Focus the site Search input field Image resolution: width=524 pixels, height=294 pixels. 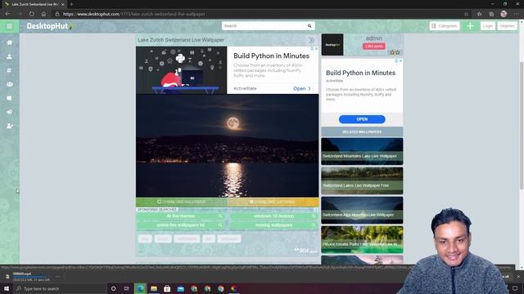coord(264,25)
